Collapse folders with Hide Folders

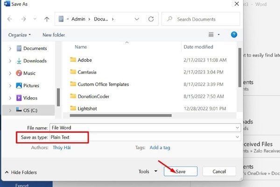(21, 173)
